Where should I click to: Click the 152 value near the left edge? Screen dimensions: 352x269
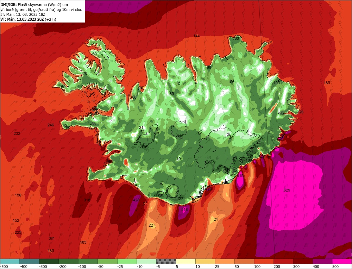(x=16, y=220)
